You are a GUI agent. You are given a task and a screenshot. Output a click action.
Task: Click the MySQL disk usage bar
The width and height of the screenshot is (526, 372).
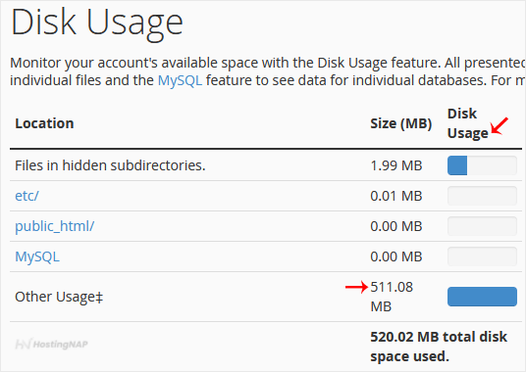[x=482, y=256]
